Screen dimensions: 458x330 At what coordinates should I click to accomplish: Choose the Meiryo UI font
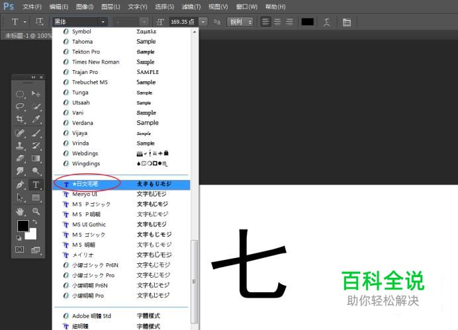click(121, 194)
